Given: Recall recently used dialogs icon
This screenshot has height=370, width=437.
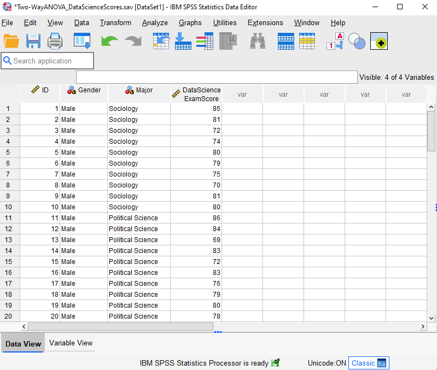Looking at the screenshot, I should [82, 41].
